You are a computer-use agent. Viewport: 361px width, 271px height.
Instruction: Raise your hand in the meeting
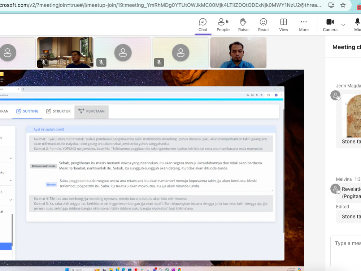click(x=243, y=25)
